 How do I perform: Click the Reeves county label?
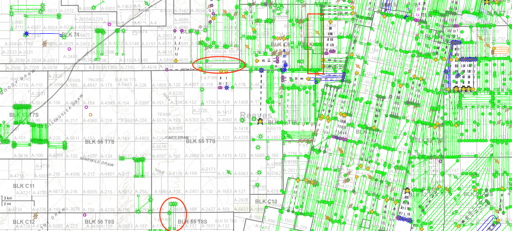click(256, 116)
